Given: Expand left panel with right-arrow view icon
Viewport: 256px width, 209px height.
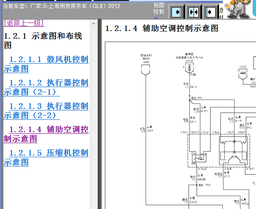Looking at the screenshot, I should (x=177, y=12).
